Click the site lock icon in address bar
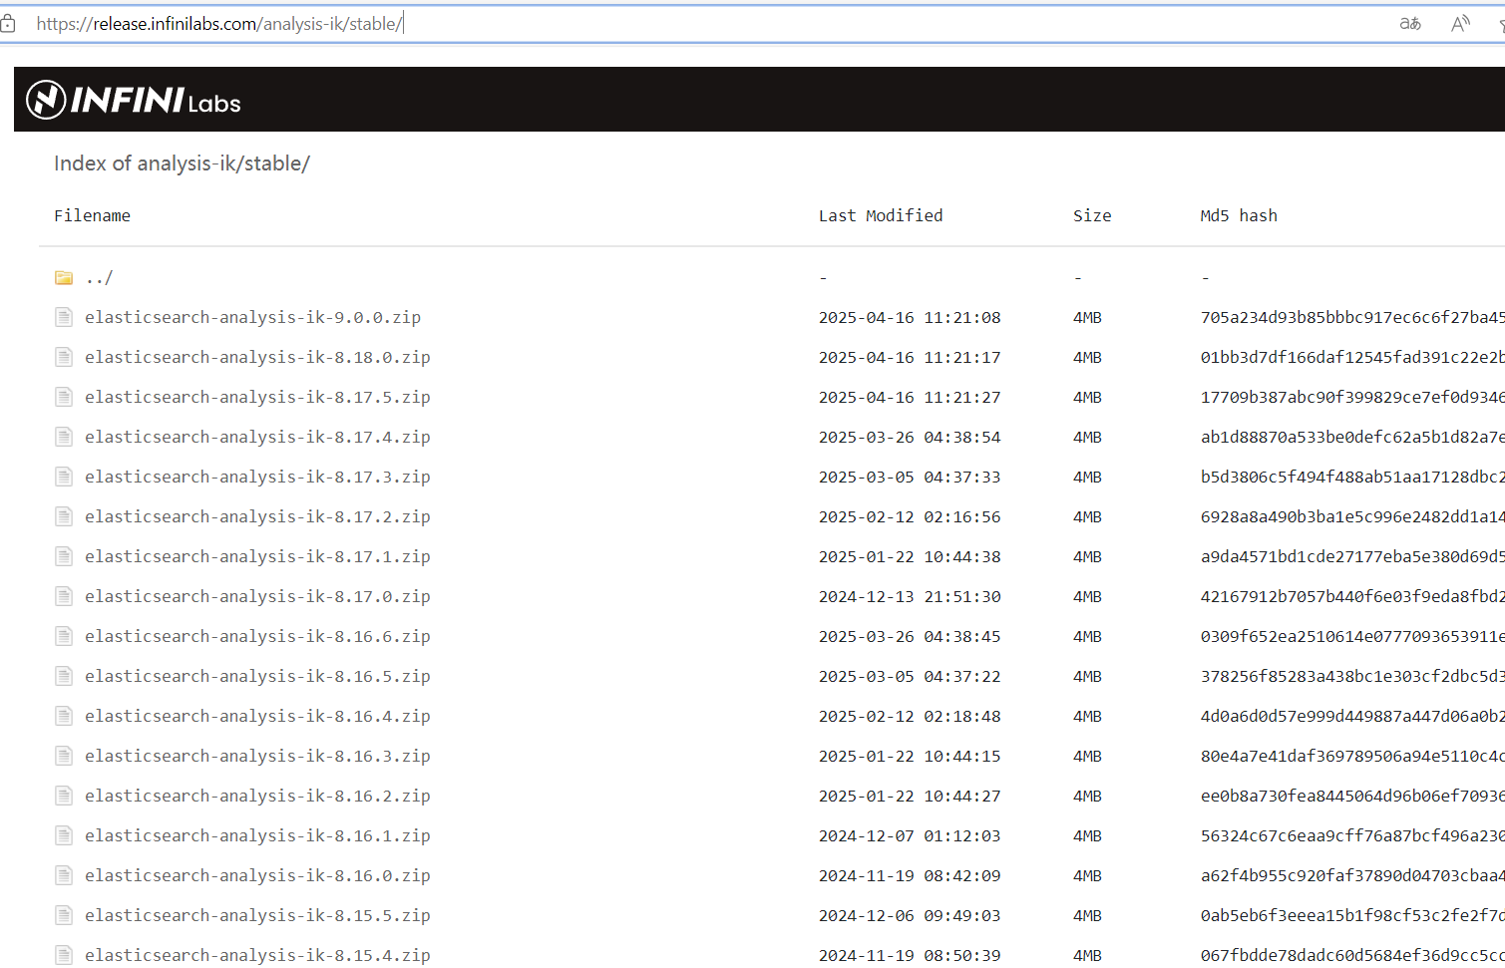The width and height of the screenshot is (1505, 968). (8, 23)
